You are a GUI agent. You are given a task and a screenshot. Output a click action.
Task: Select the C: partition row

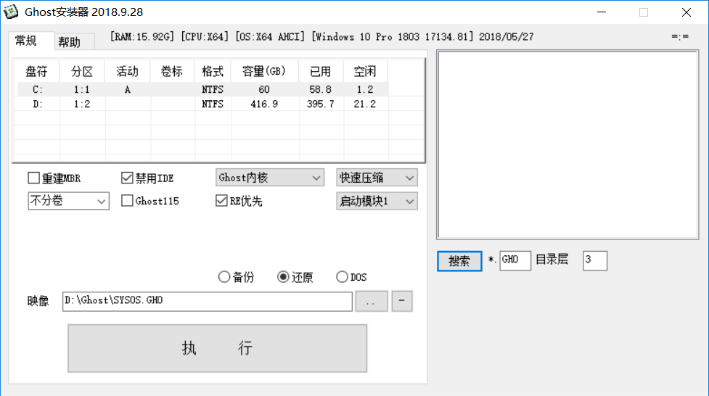tap(202, 89)
